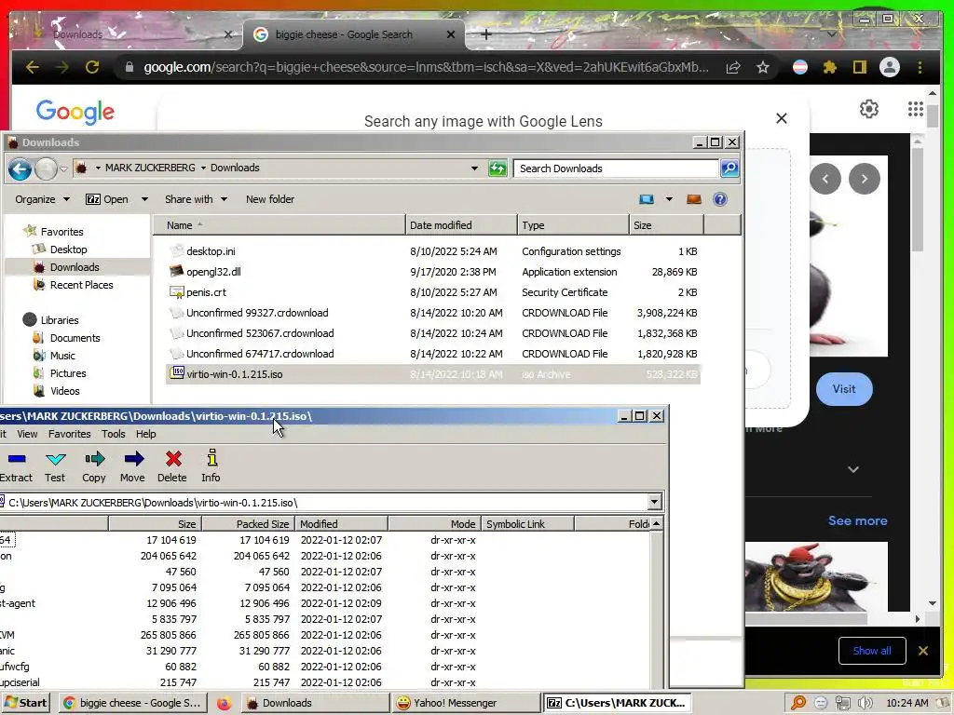The height and width of the screenshot is (715, 954).
Task: Select Recent Places in Explorer sidebar
Action: click(81, 285)
